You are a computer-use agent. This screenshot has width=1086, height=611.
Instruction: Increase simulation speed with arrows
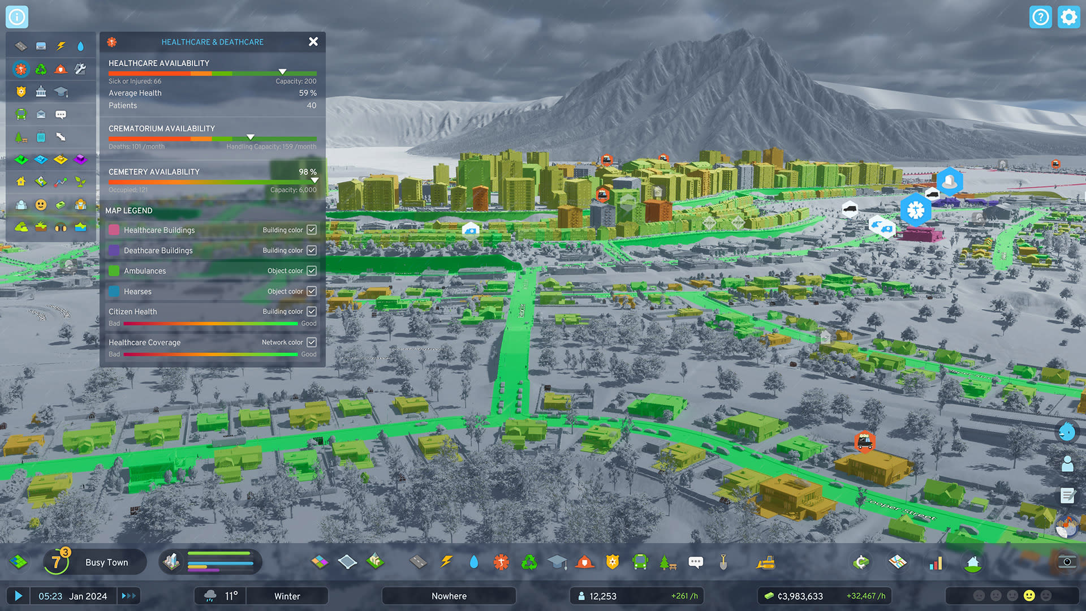[x=129, y=596]
